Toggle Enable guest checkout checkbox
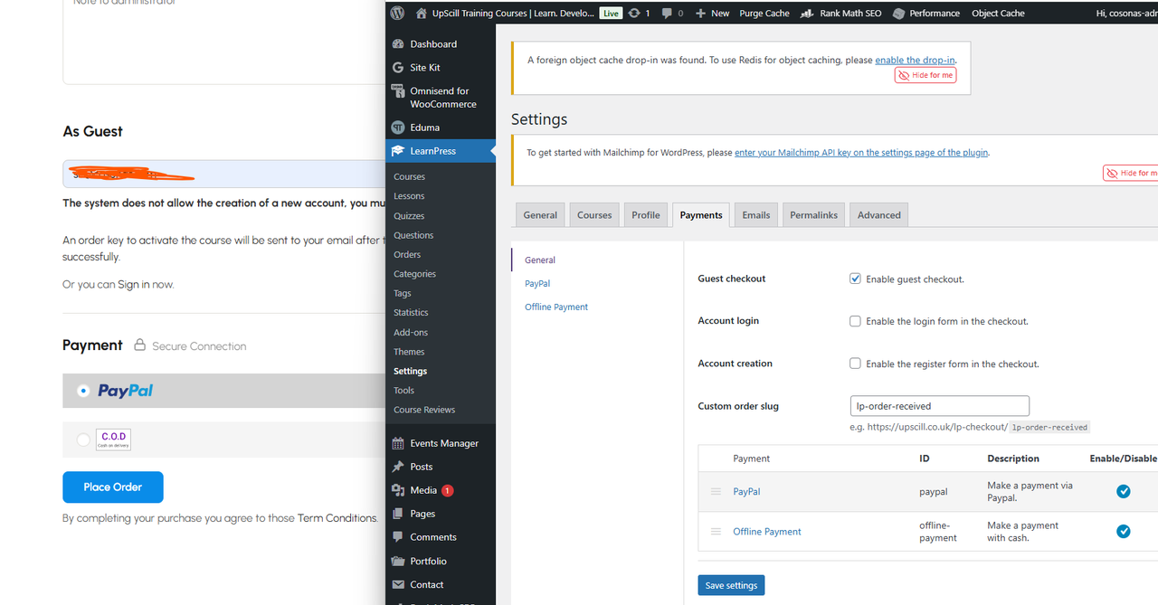Screen dimensions: 1158x605 pos(855,279)
